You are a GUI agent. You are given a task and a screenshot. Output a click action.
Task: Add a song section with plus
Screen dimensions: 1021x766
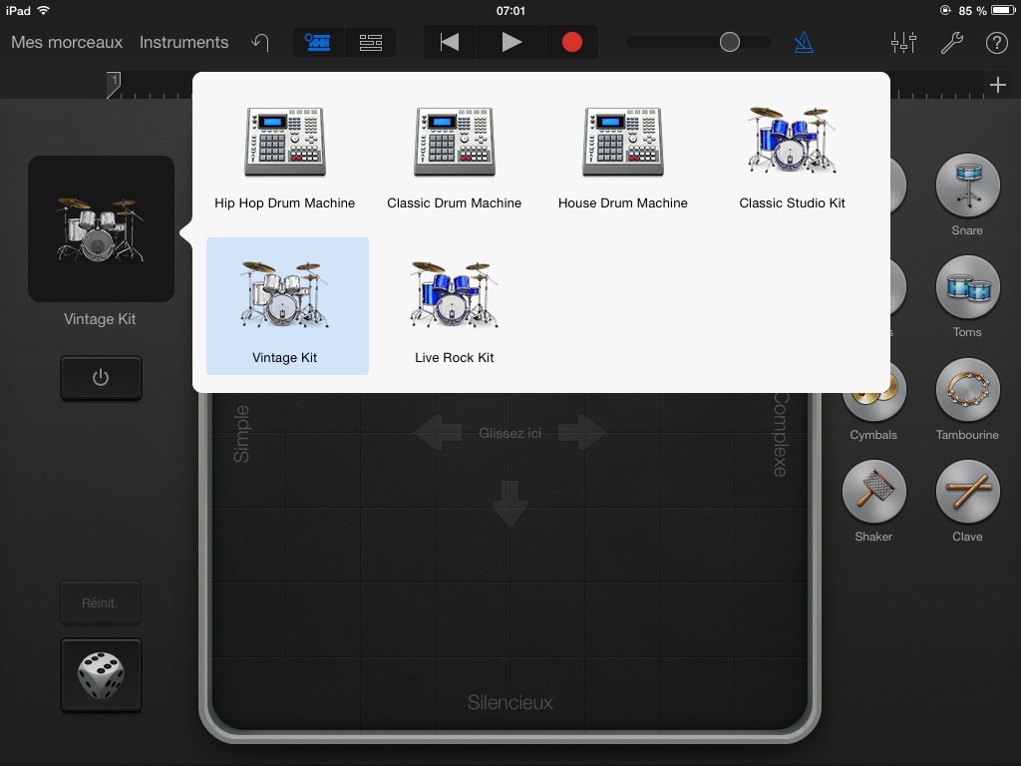(997, 85)
